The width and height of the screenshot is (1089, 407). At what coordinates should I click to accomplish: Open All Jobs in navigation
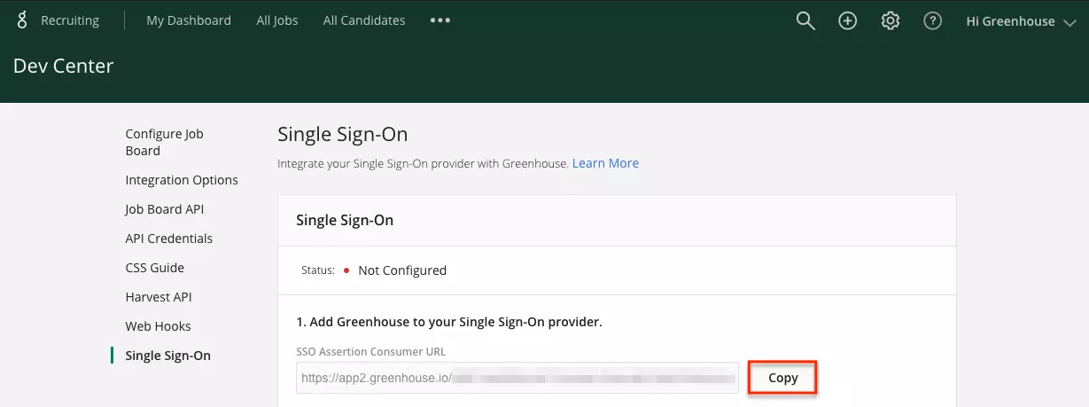click(277, 20)
